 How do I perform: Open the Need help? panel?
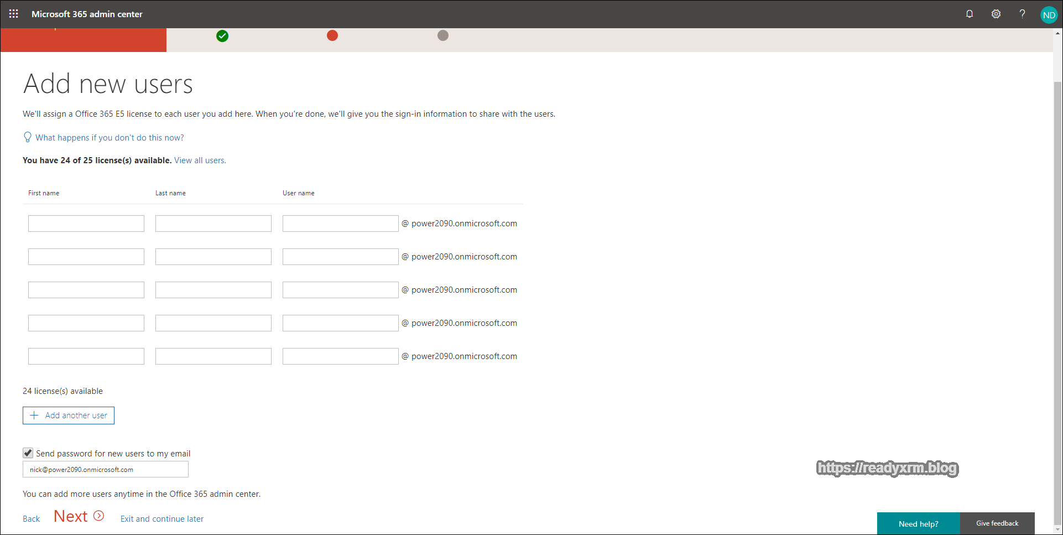tap(918, 524)
